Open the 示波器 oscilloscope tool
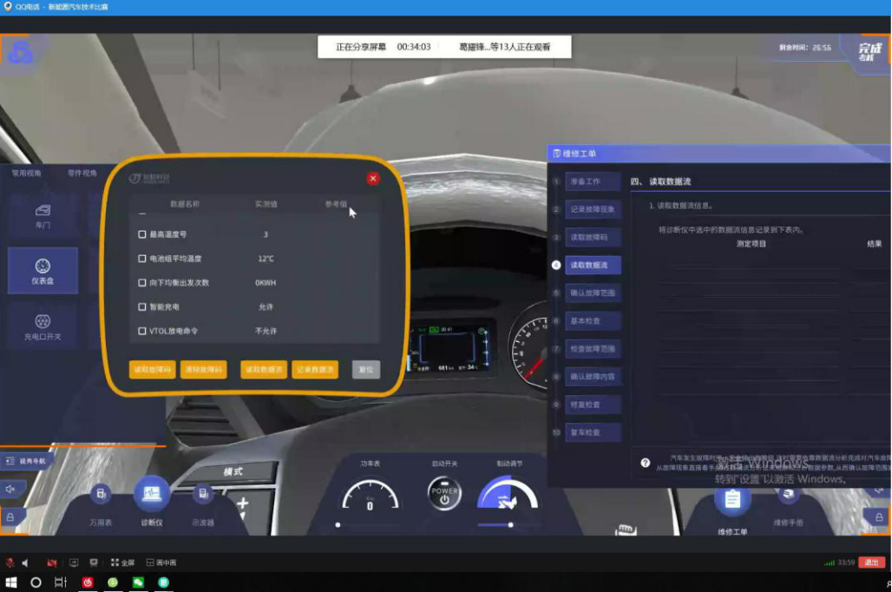892x592 pixels. coord(202,496)
